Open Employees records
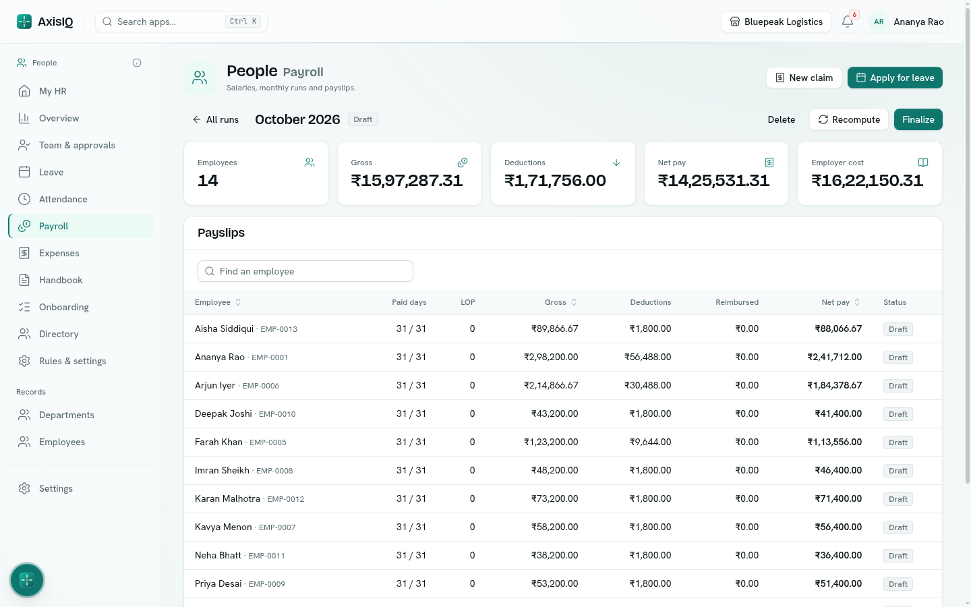 (x=80, y=442)
